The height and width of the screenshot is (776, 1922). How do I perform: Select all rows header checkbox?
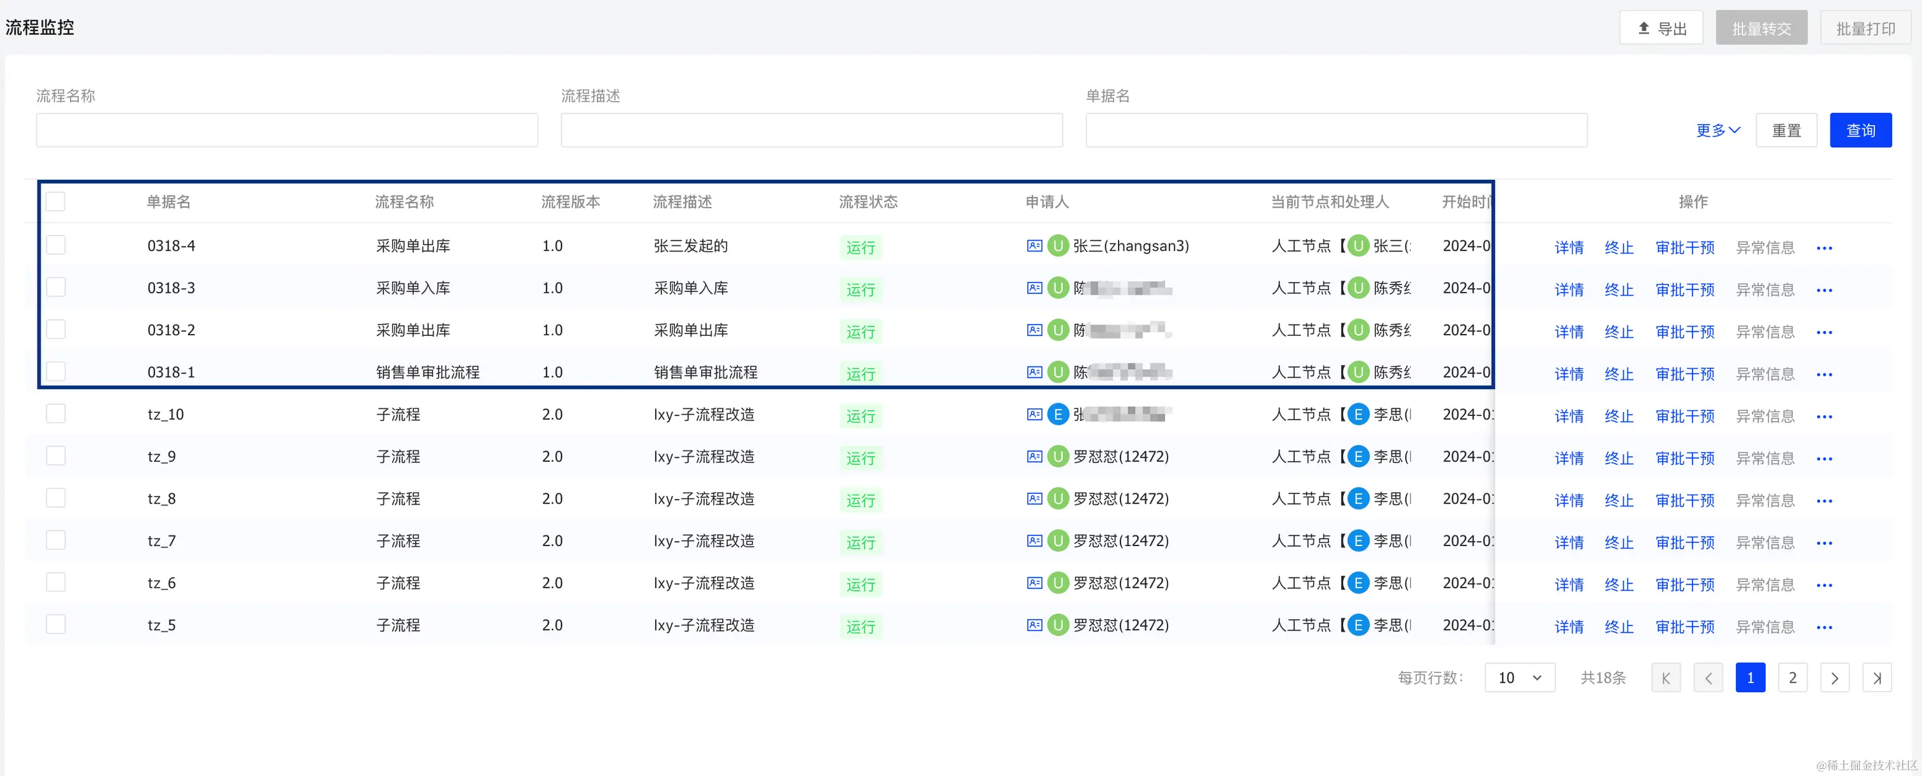(x=55, y=202)
